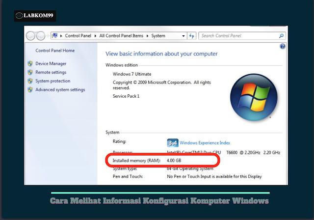Expand arrow before System breadcrumb

click(147, 36)
